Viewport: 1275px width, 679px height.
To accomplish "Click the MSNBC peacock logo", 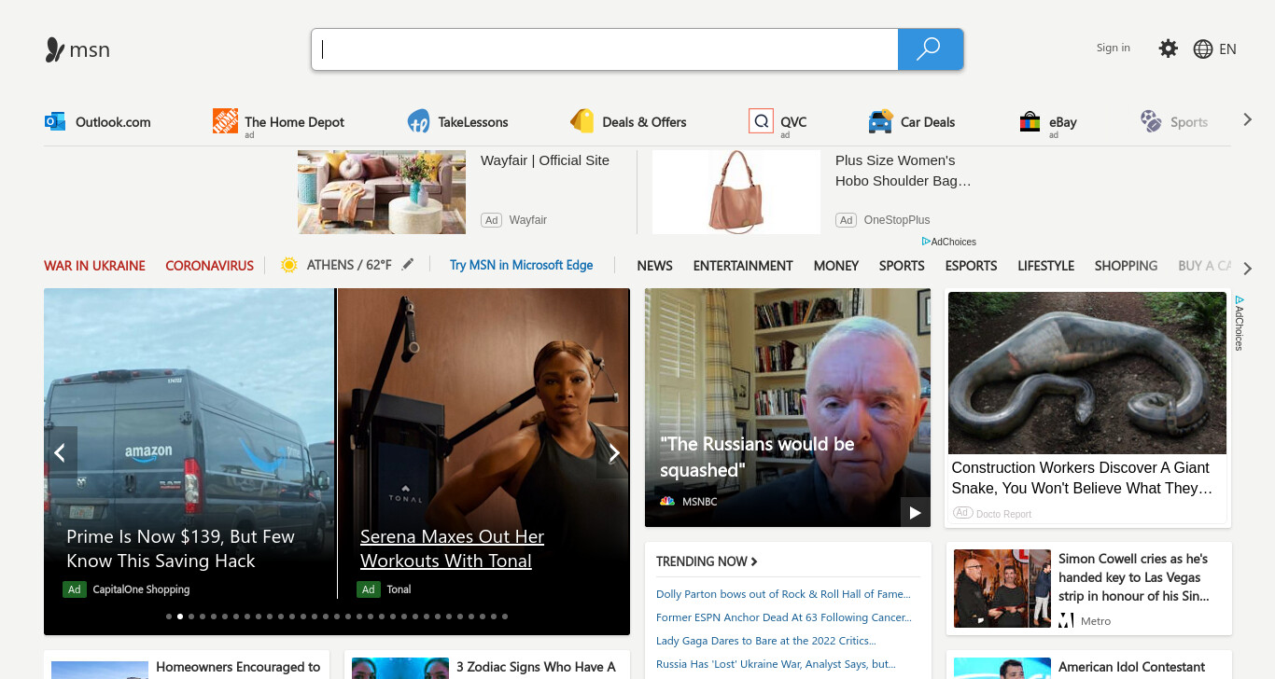I will 667,501.
